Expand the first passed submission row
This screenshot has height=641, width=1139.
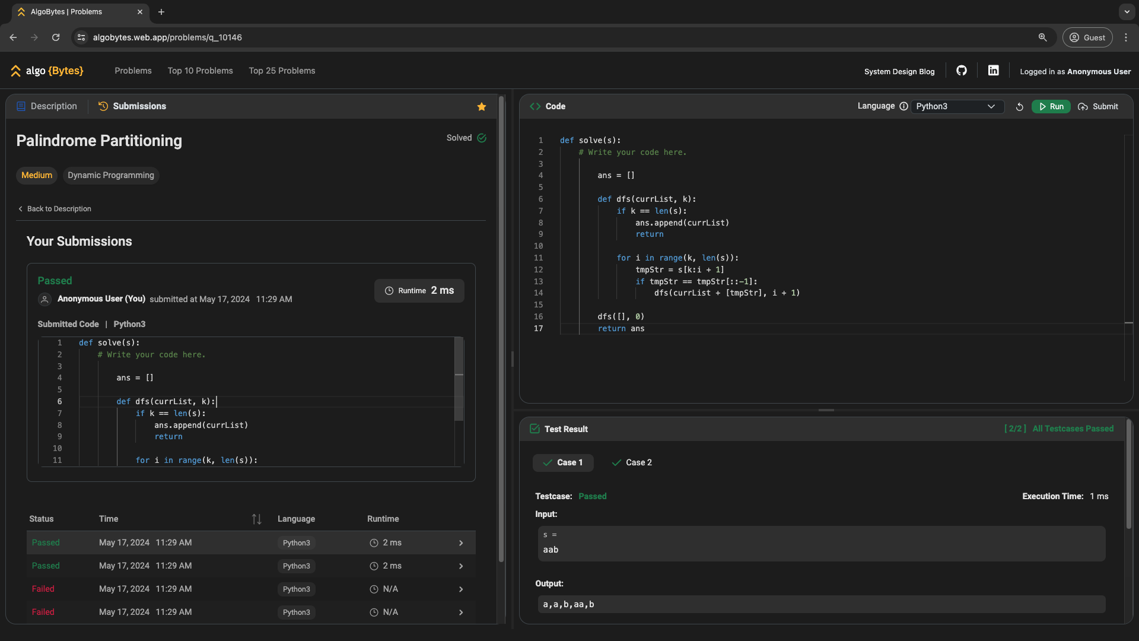pos(461,542)
